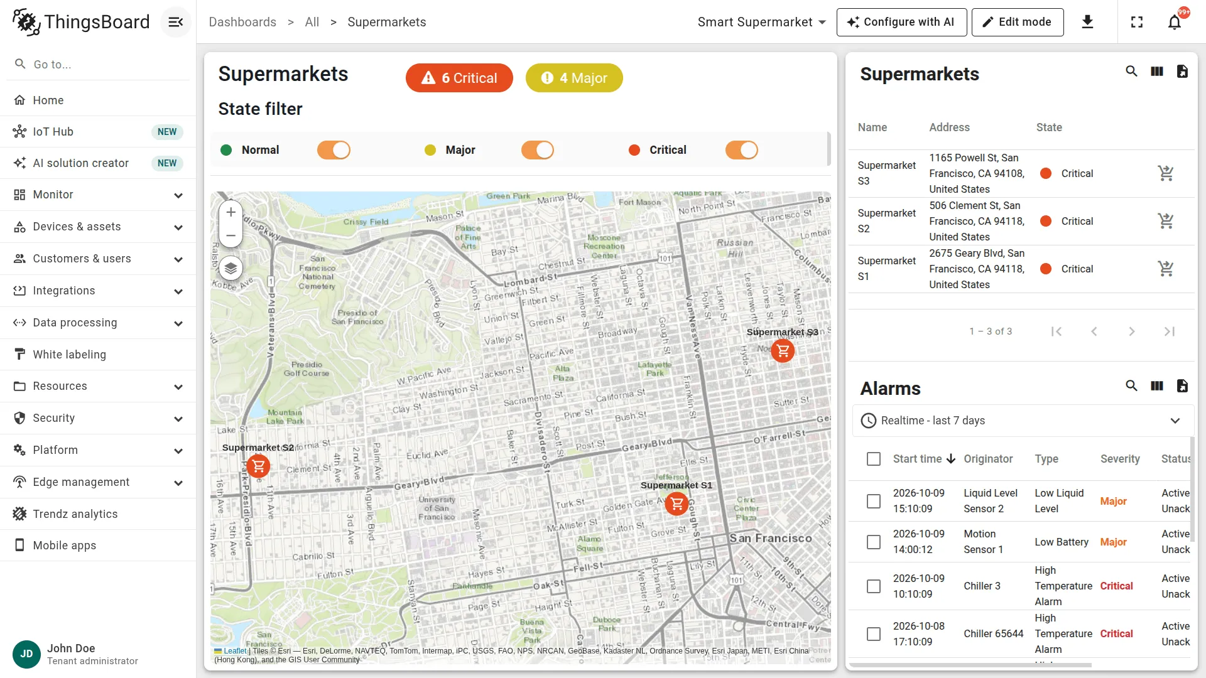Collapse the sidebar with the menu toggle icon
The height and width of the screenshot is (678, 1206).
[176, 22]
